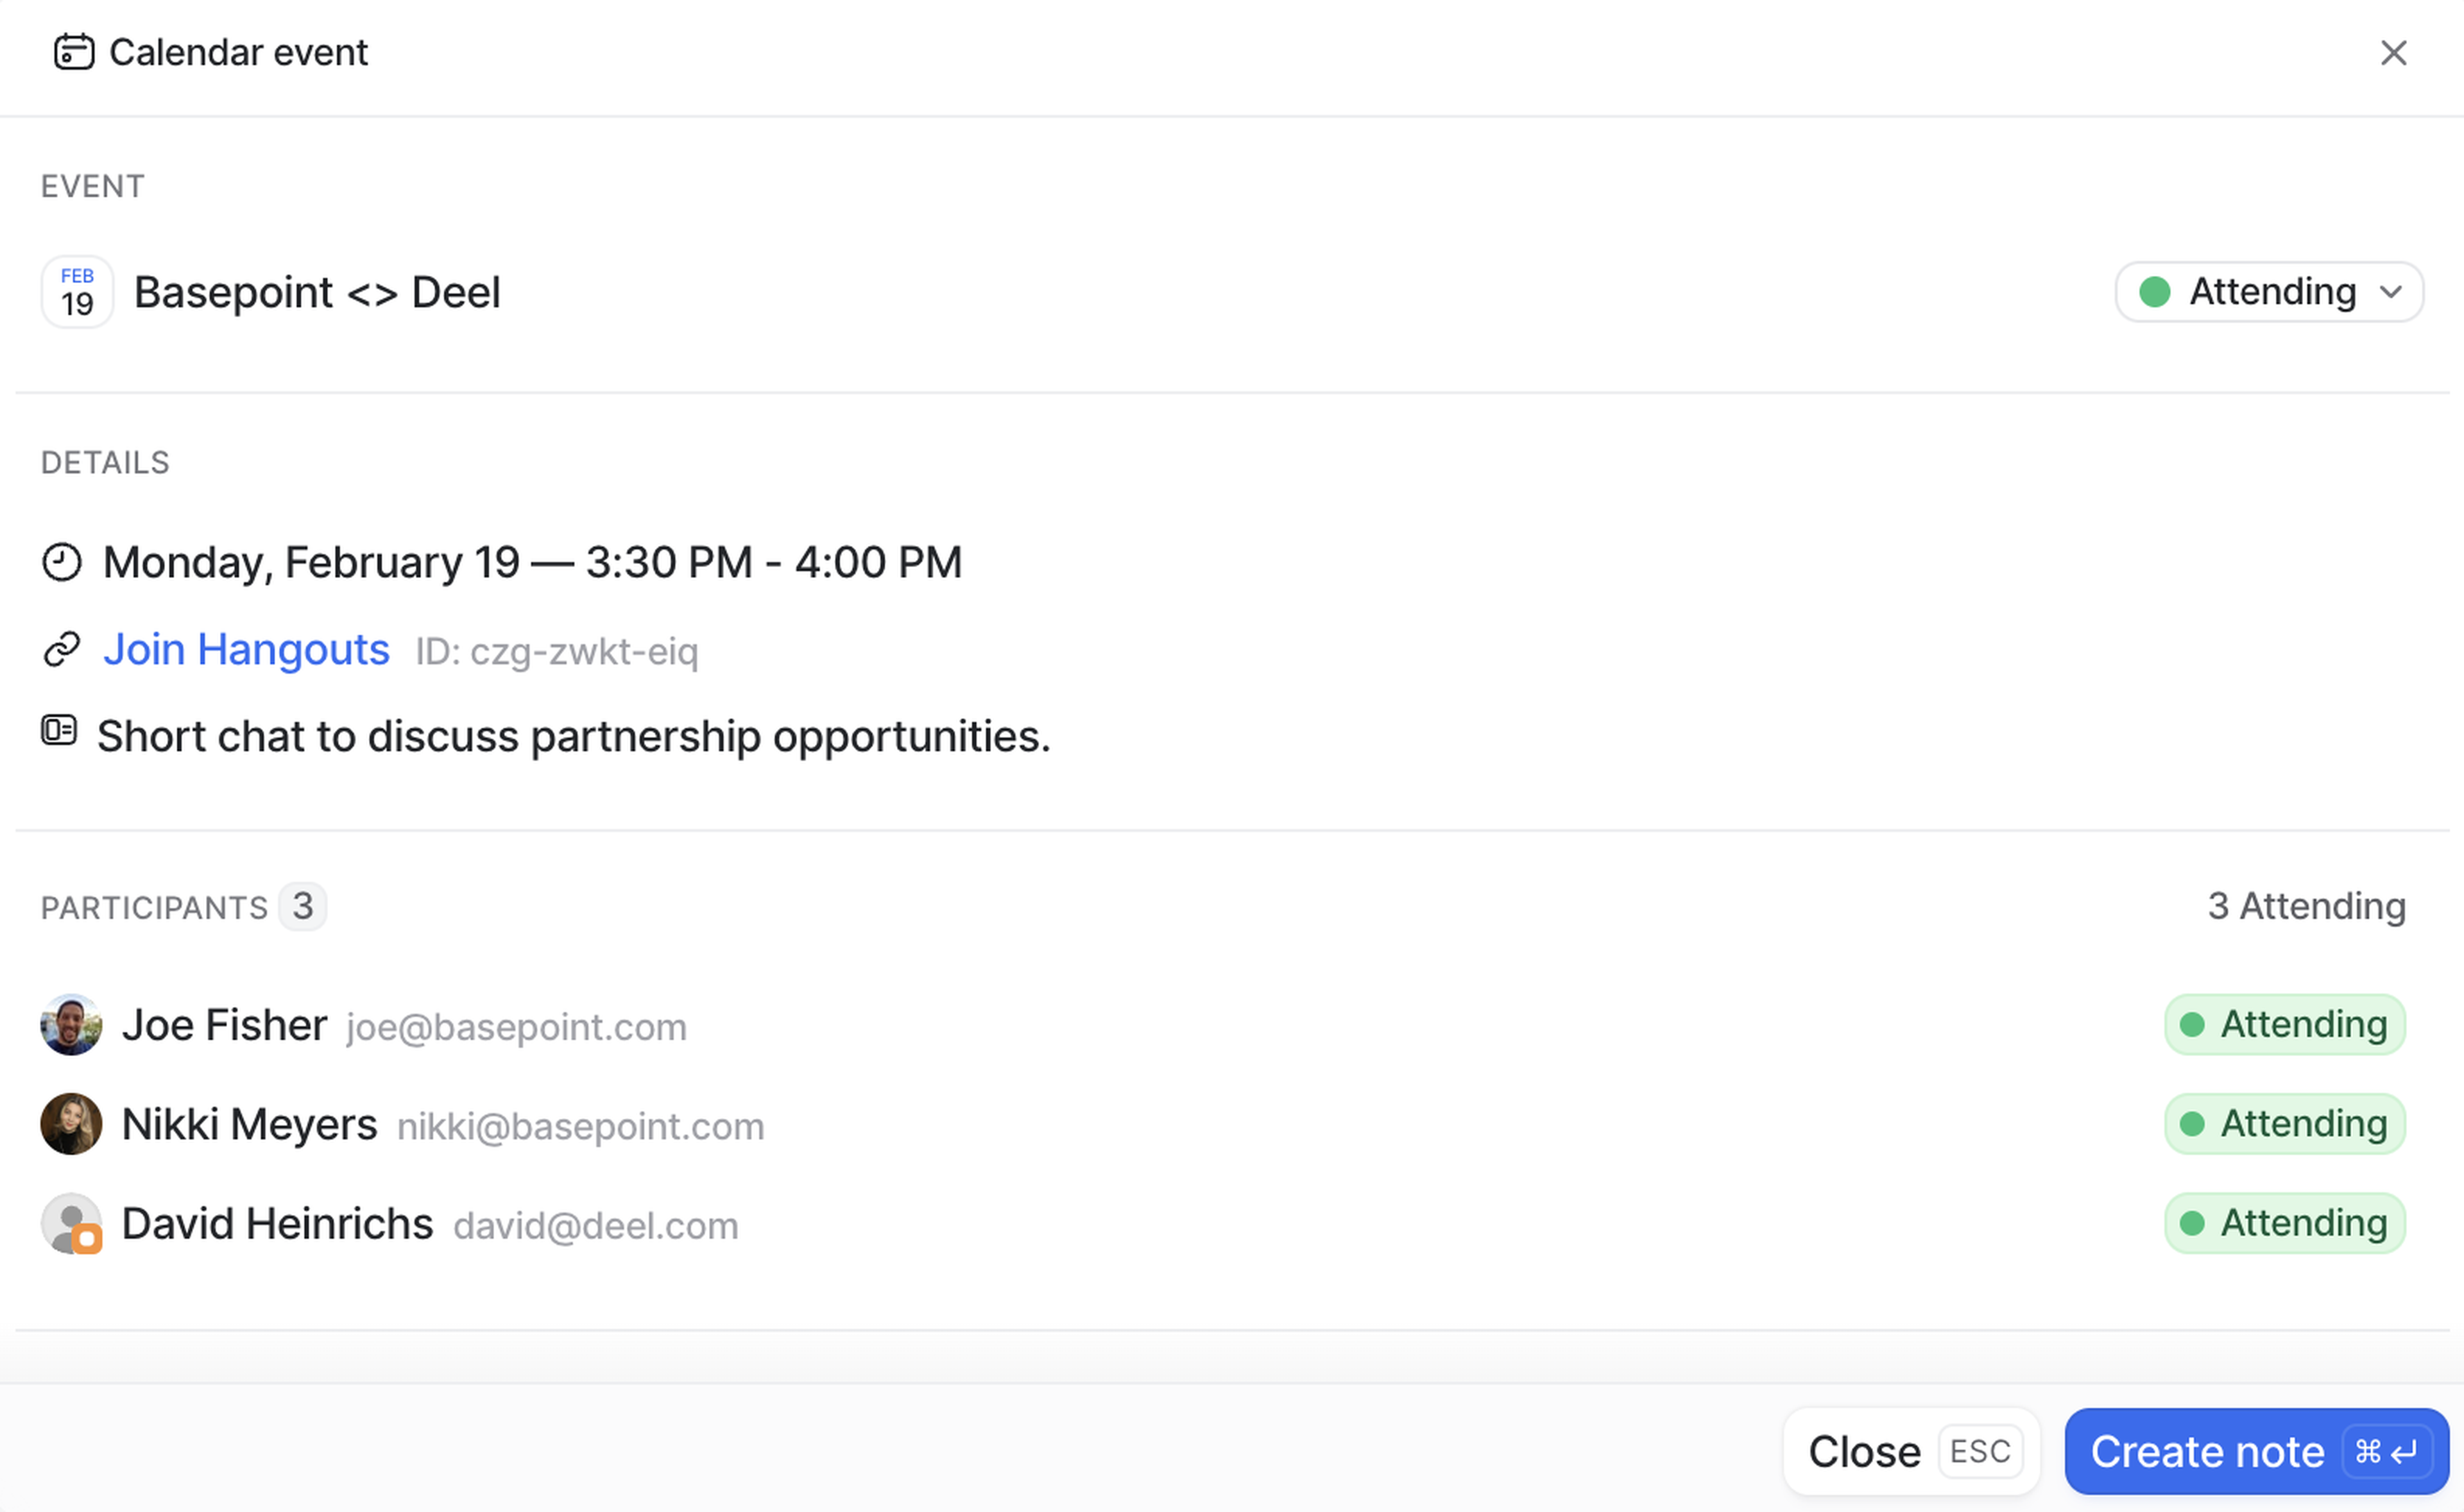Click the calendar event header icon
The image size is (2464, 1512).
pos(74,52)
